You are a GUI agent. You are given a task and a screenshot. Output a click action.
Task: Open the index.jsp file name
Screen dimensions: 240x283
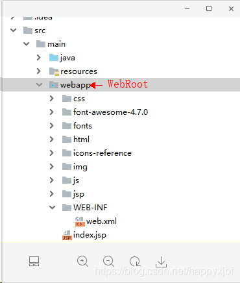click(x=90, y=235)
